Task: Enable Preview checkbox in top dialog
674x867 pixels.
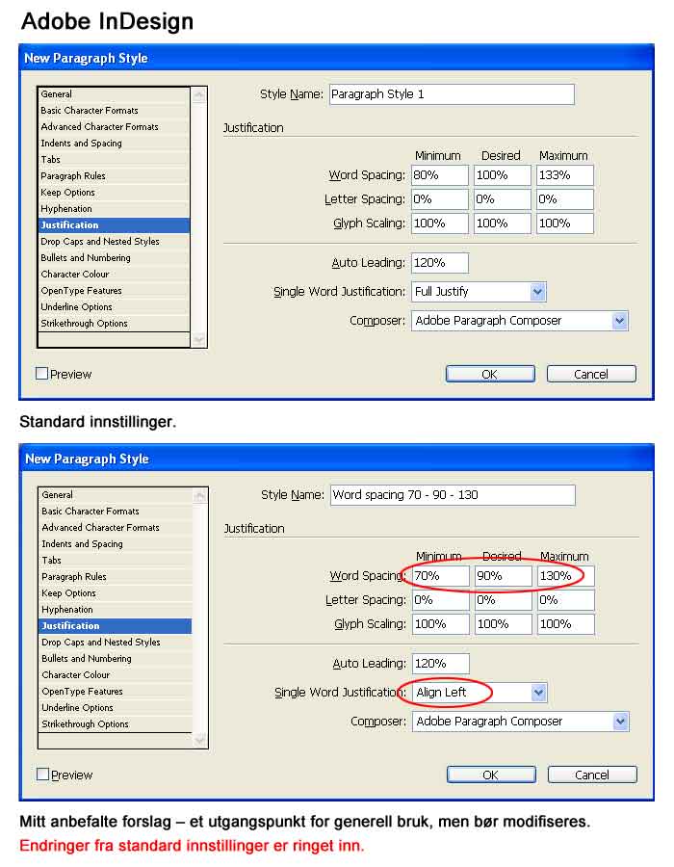Action: [x=42, y=374]
